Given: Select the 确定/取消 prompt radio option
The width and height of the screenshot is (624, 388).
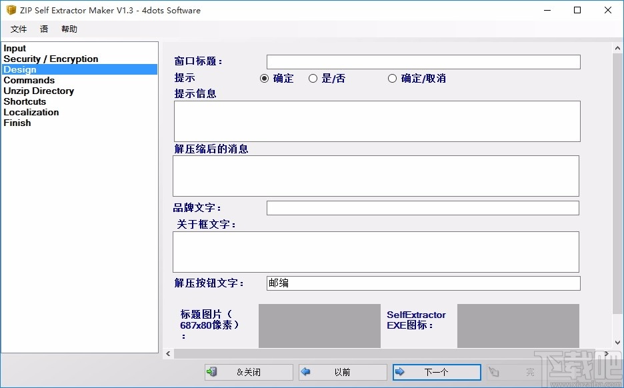Looking at the screenshot, I should pos(392,78).
